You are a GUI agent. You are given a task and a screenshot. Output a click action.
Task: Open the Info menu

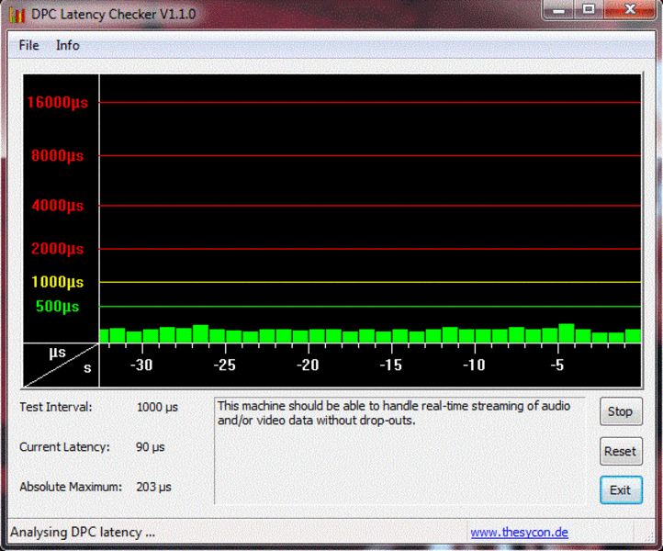tap(68, 45)
